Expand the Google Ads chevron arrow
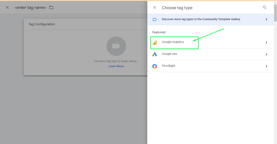This screenshot has width=277, height=144. click(266, 54)
